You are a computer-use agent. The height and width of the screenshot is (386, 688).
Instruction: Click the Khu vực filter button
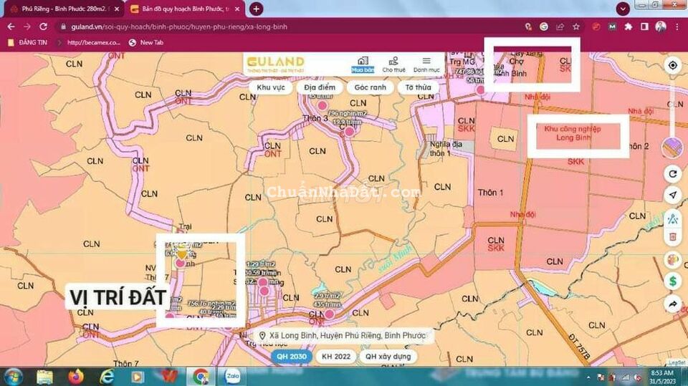click(x=271, y=87)
